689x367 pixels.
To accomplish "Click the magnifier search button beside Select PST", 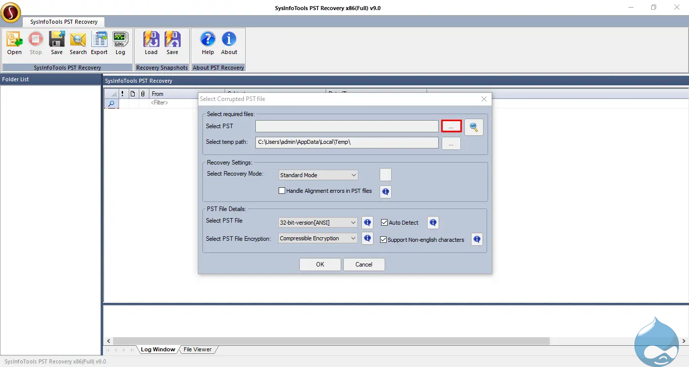I will [474, 127].
